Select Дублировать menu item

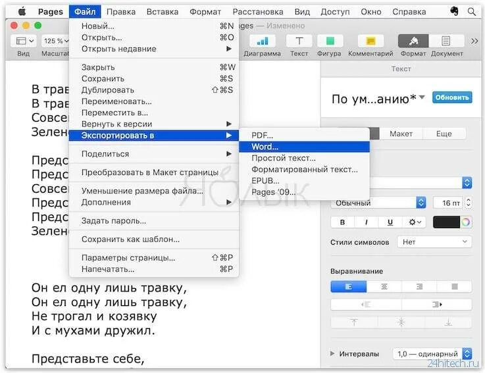pos(154,90)
